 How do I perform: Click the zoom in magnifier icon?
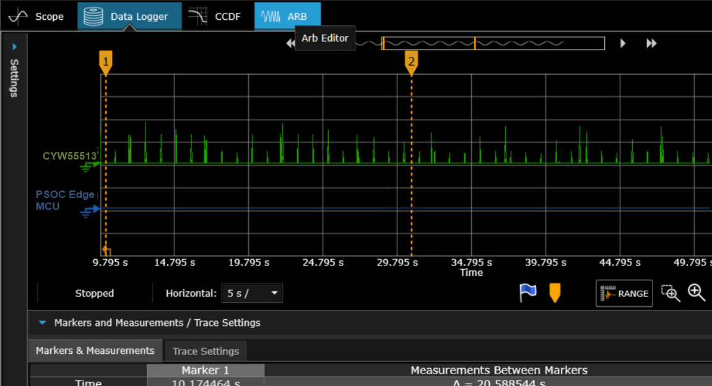click(x=697, y=293)
